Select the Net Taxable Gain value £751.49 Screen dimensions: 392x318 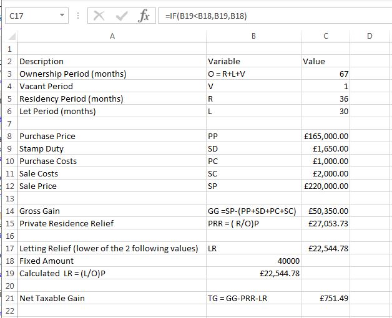(x=325, y=298)
